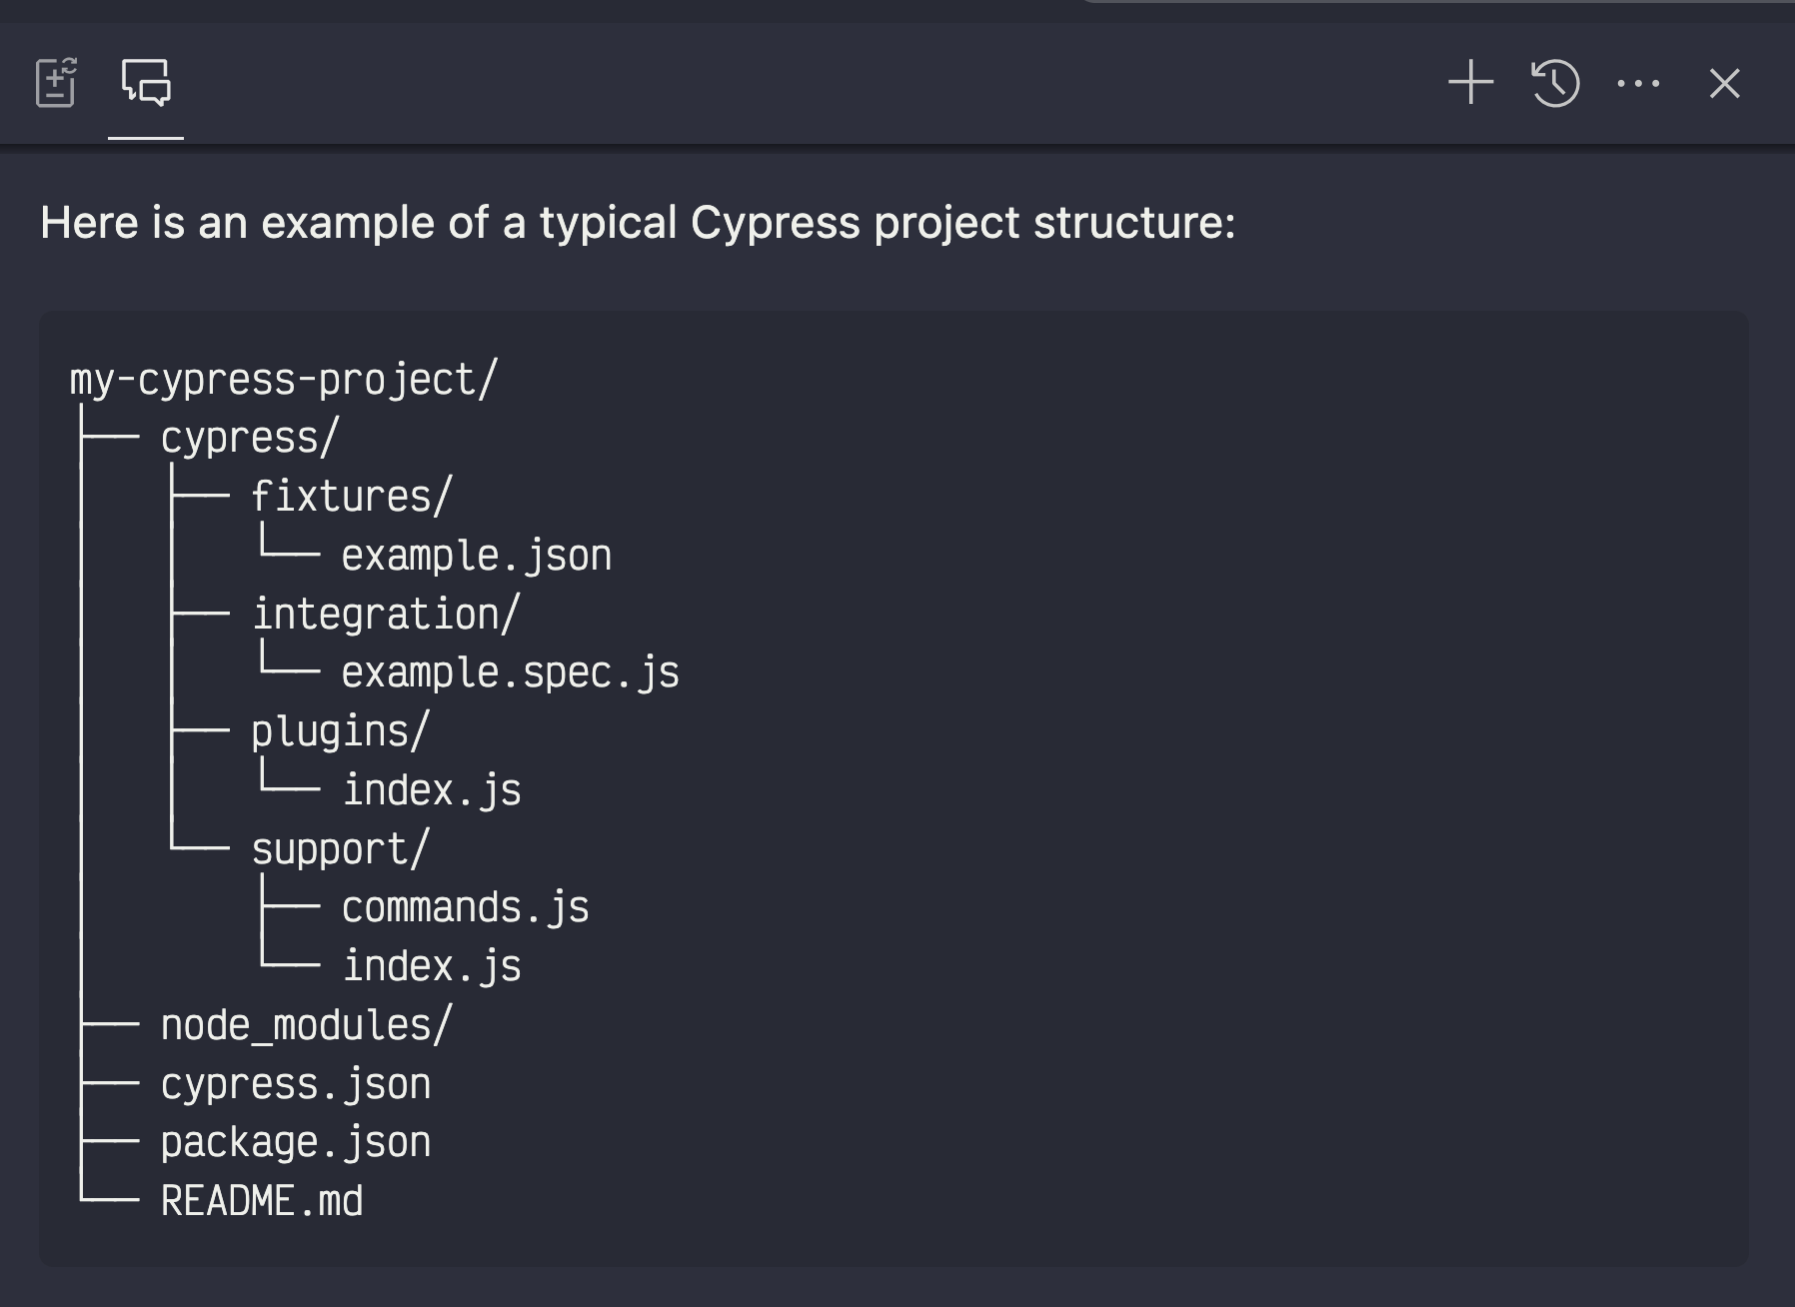The image size is (1795, 1307).
Task: Click 'index.js' under support/
Action: coord(432,966)
